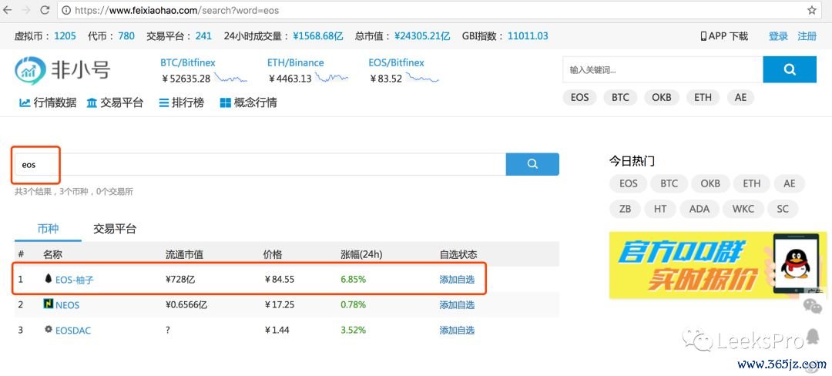Click the browser back arrow
This screenshot has width=832, height=376.
pyautogui.click(x=8, y=9)
